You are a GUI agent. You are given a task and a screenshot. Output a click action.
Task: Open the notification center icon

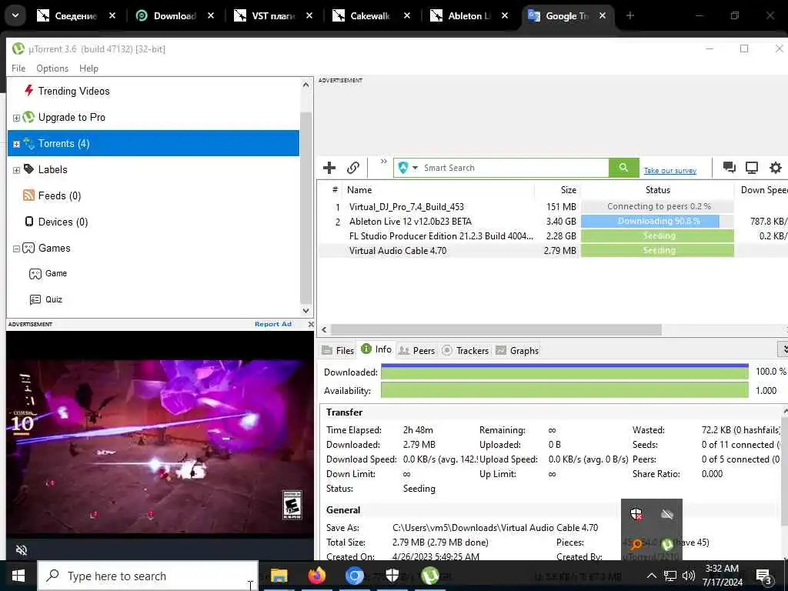coord(763,576)
